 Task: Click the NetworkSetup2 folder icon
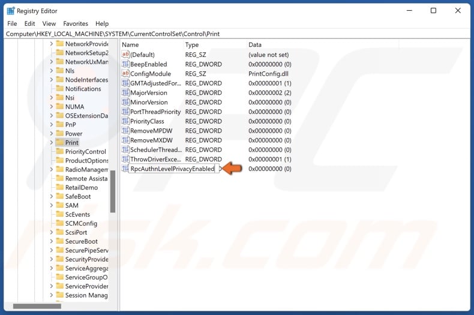click(60, 53)
